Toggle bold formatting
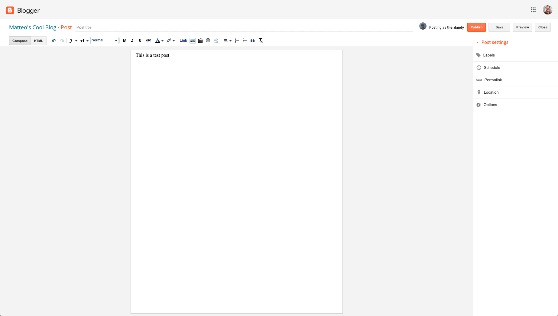The width and height of the screenshot is (558, 316). 124,40
